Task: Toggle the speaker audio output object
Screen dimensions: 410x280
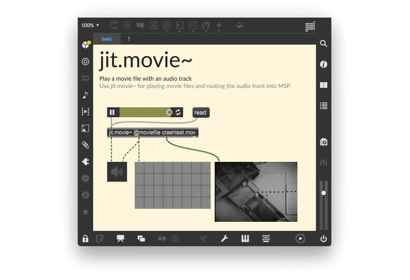Action: 117,172
